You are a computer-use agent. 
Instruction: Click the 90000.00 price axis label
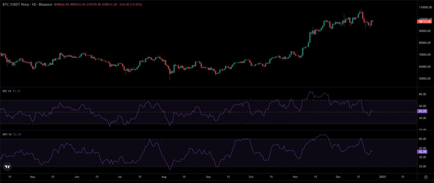(x=426, y=31)
